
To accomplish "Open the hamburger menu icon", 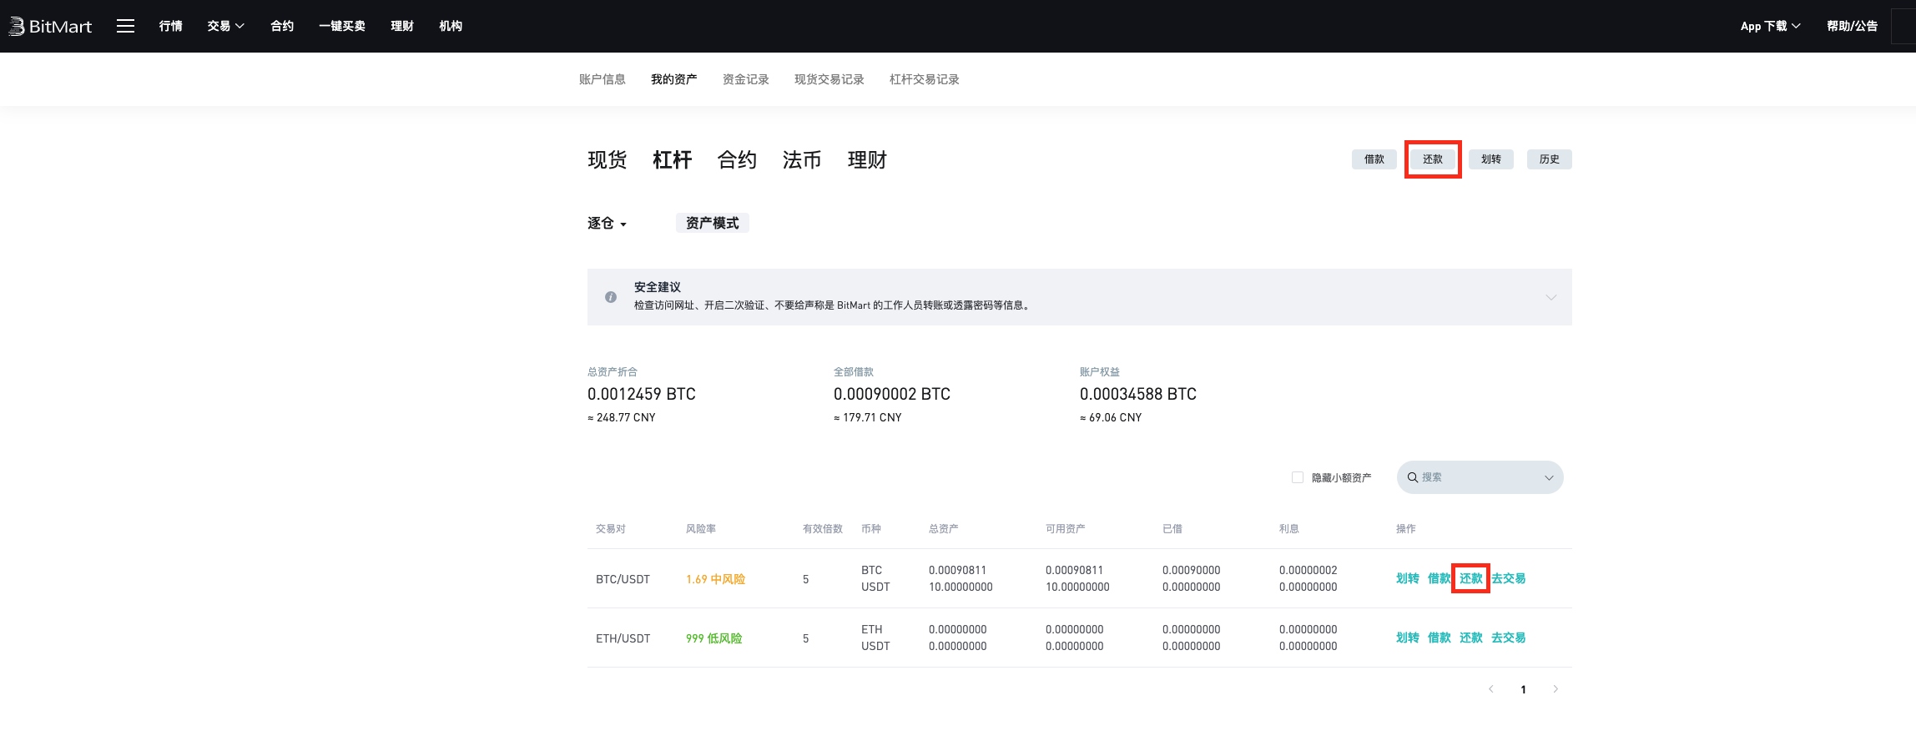I will click(x=125, y=26).
